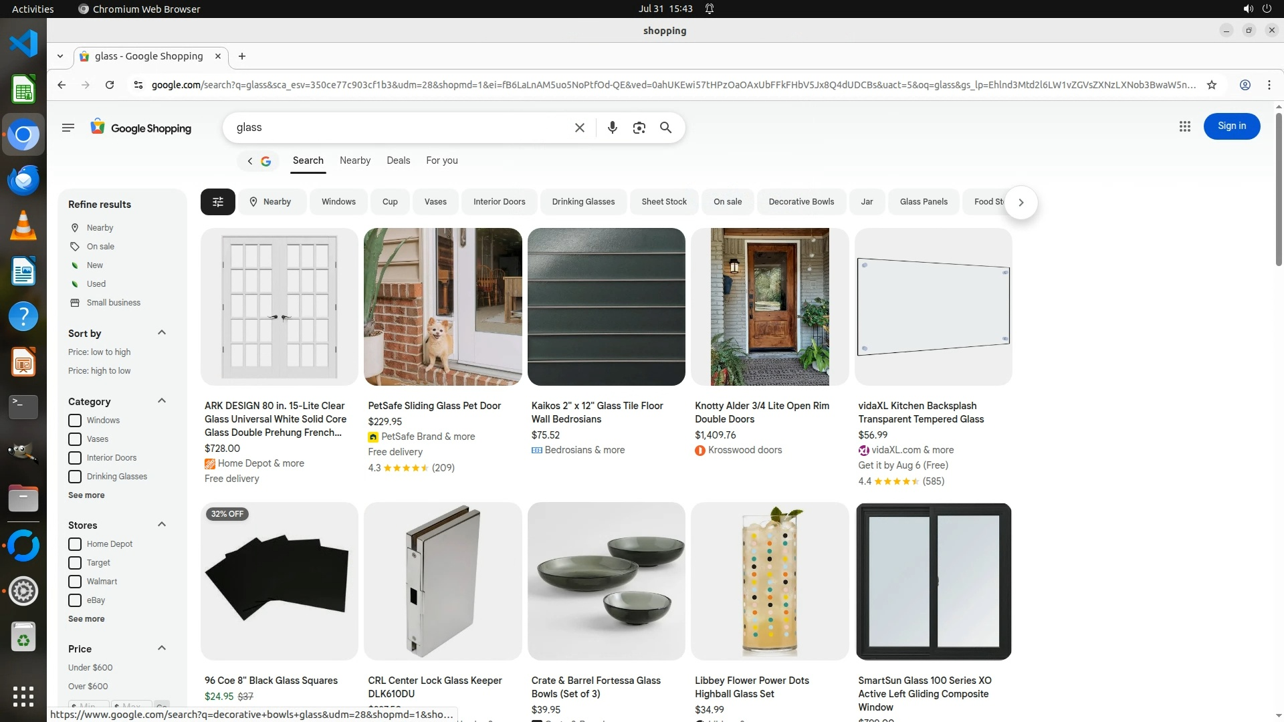
Task: Open the Google apps grid icon
Action: [1184, 126]
